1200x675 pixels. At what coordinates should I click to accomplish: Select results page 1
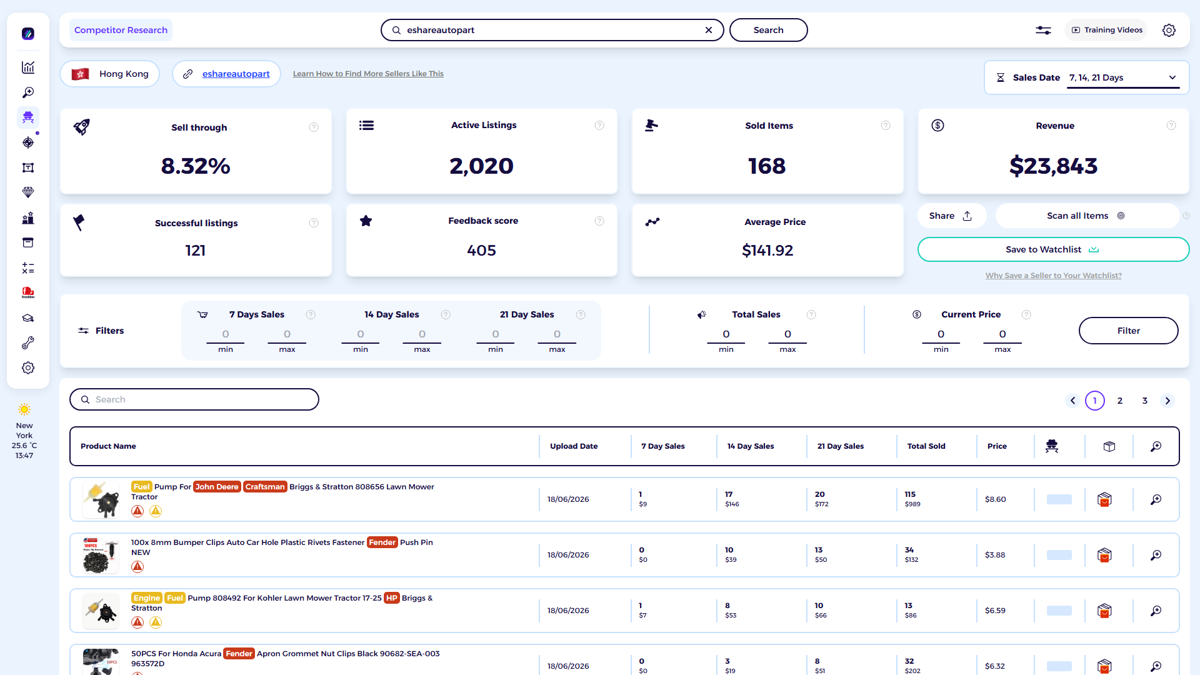pyautogui.click(x=1095, y=401)
